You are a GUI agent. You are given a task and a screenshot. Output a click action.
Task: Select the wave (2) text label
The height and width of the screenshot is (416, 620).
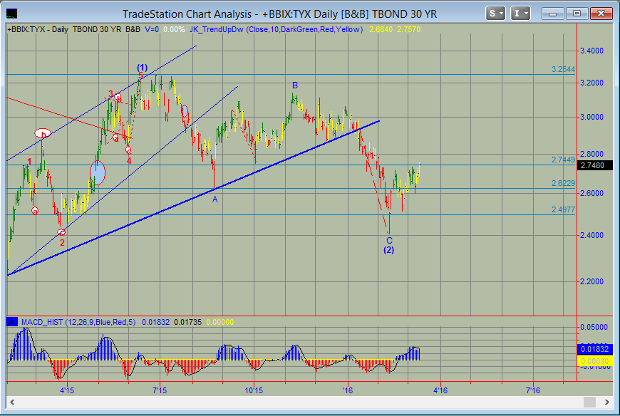click(389, 250)
